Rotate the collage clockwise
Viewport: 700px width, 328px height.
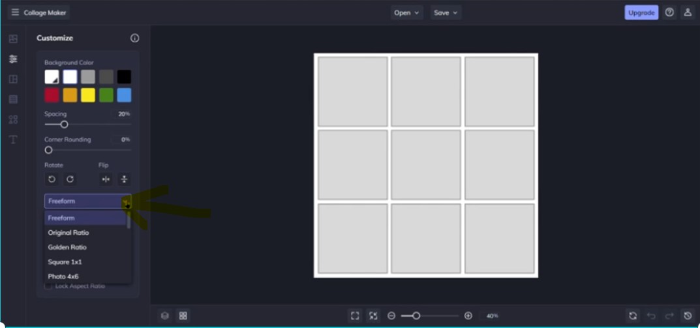point(70,179)
